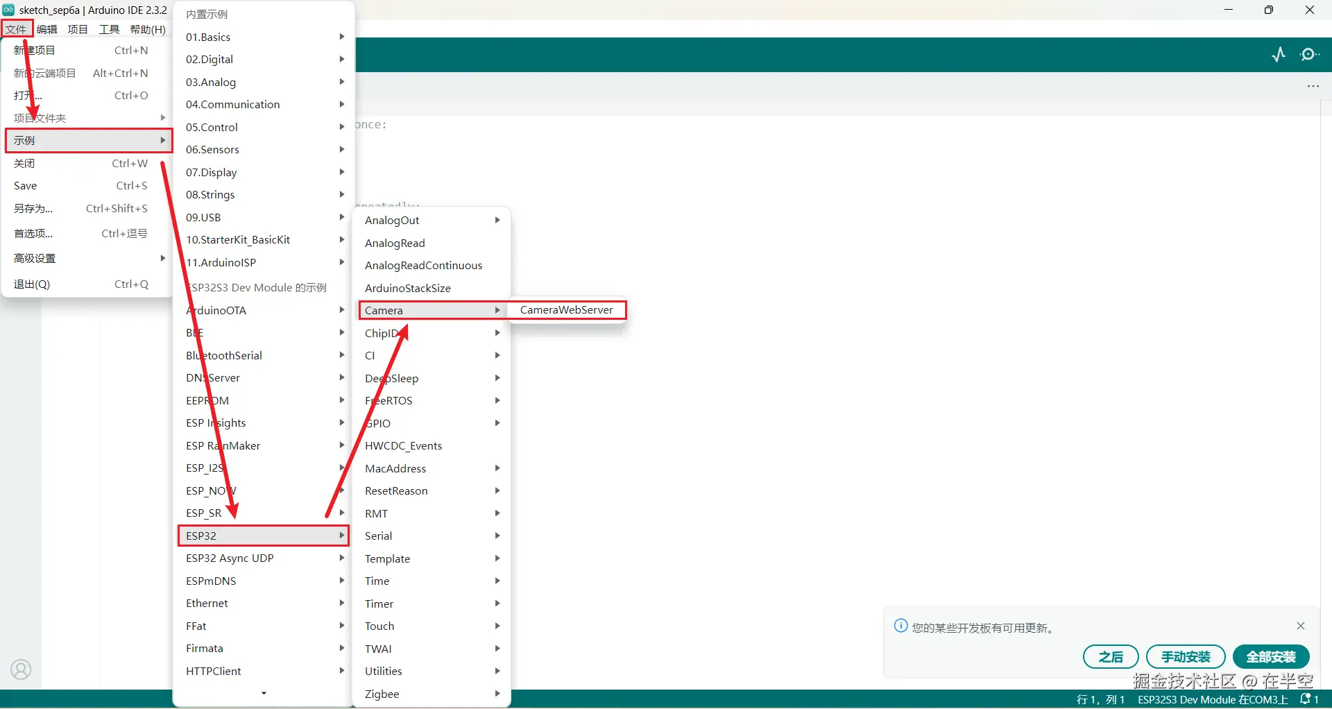
Task: Open the account icon in the left sidebar
Action: pos(21,669)
